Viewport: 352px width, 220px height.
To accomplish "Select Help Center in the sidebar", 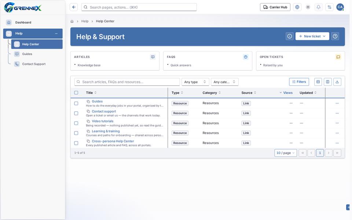I will click(x=37, y=44).
